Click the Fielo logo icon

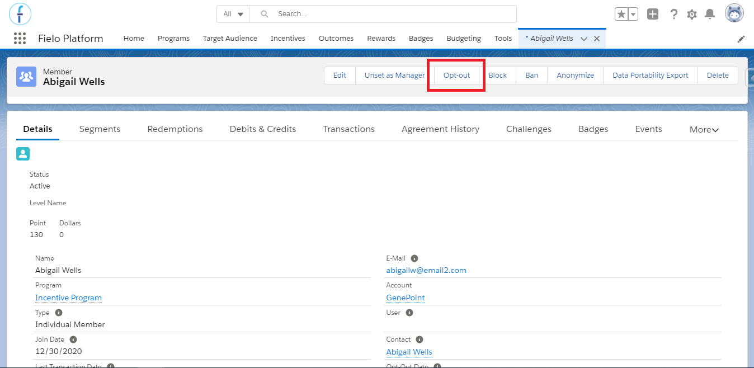pos(20,13)
